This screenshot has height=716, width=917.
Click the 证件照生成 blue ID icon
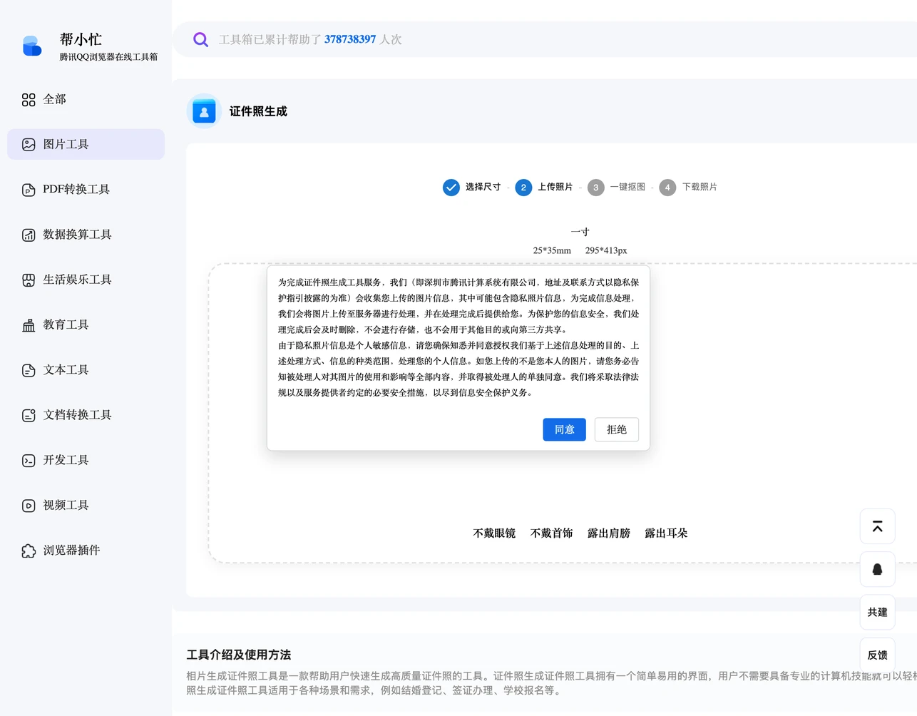point(204,111)
